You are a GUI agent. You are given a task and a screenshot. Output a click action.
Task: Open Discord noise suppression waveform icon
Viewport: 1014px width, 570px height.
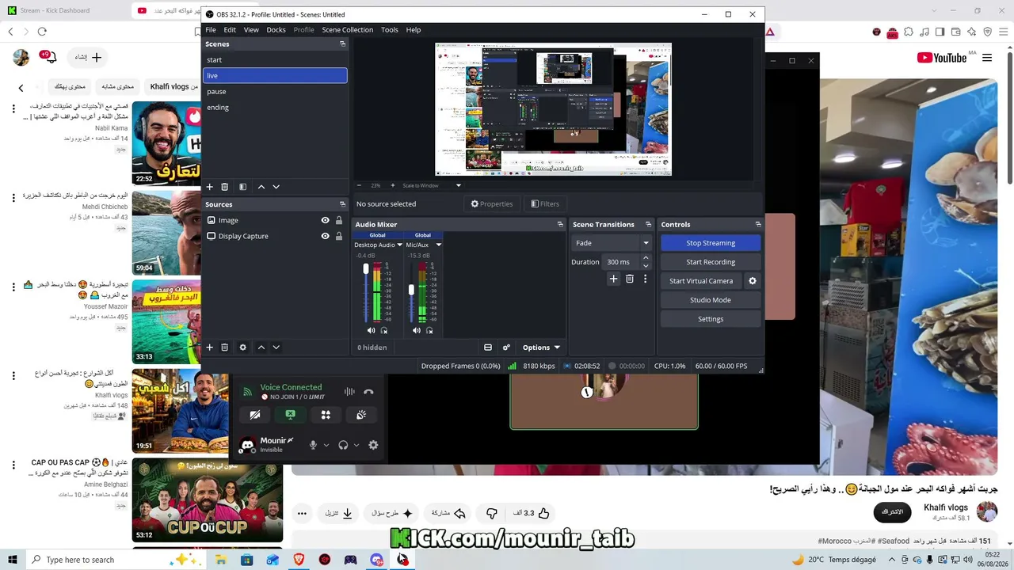pyautogui.click(x=349, y=391)
